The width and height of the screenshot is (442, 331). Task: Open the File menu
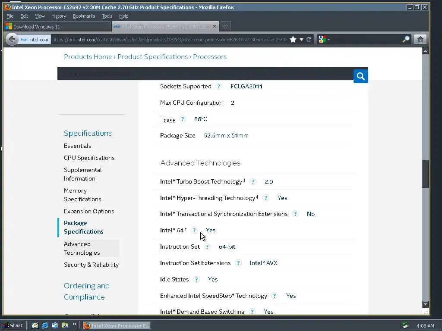click(x=10, y=16)
